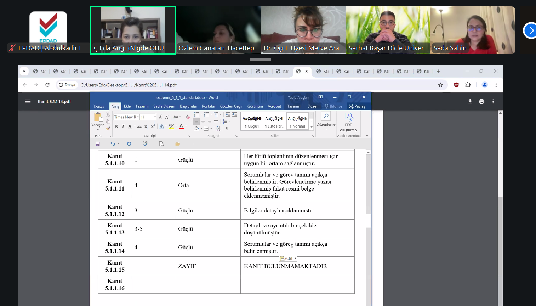Toggle bold with the K button
This screenshot has height=306, width=536.
pyautogui.click(x=117, y=126)
